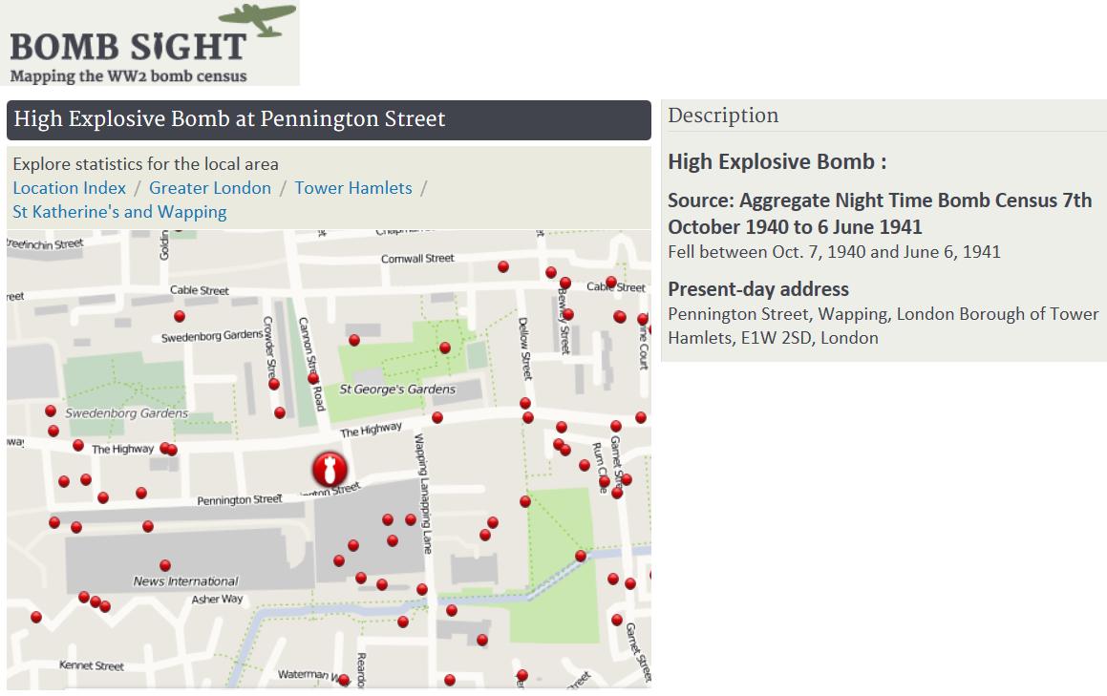This screenshot has height=696, width=1107.
Task: Click the Kennet Street map label
Action: pos(91,664)
